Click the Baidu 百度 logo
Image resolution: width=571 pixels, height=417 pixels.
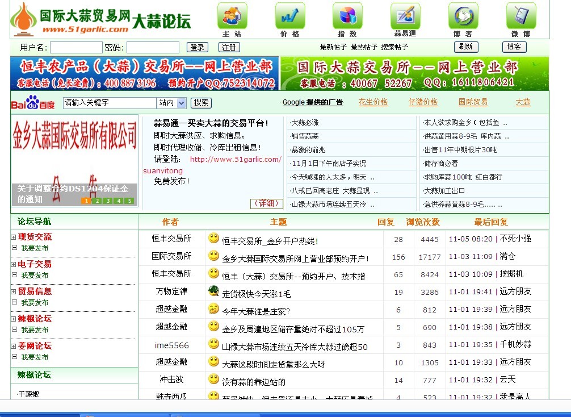[33, 102]
